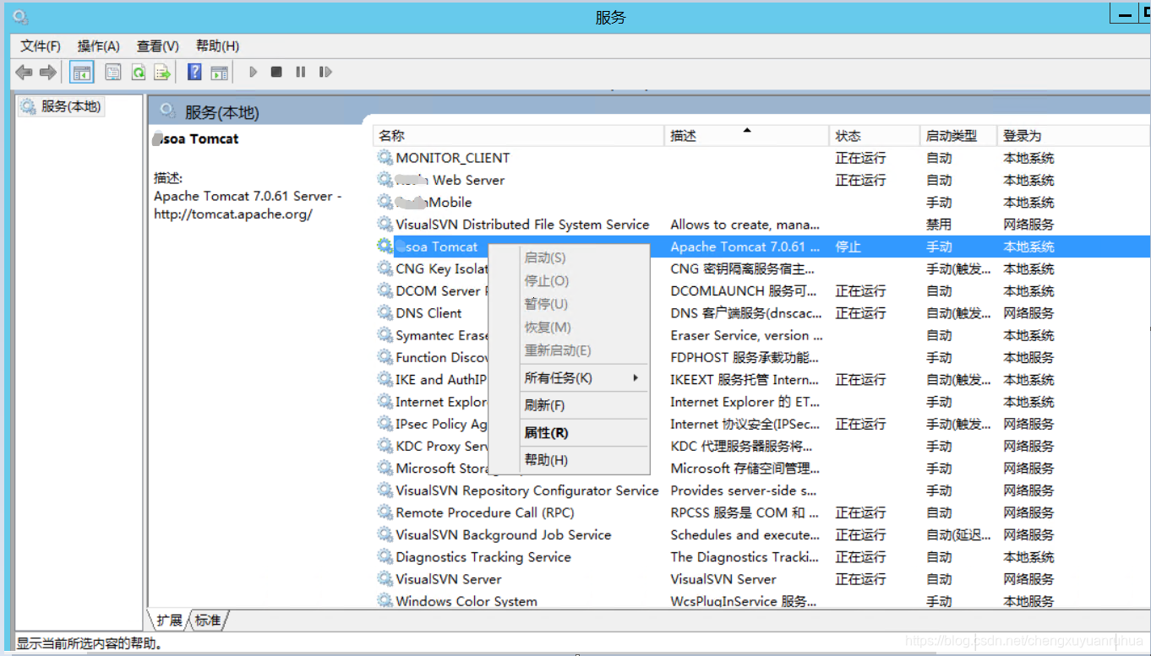Click 禁用 startup type of VisualSVN Distributed
1151x656 pixels.
tap(938, 225)
